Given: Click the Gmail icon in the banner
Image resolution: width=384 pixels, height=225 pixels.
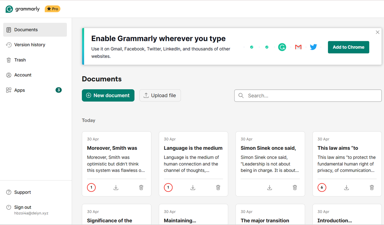Looking at the screenshot, I should (x=298, y=47).
